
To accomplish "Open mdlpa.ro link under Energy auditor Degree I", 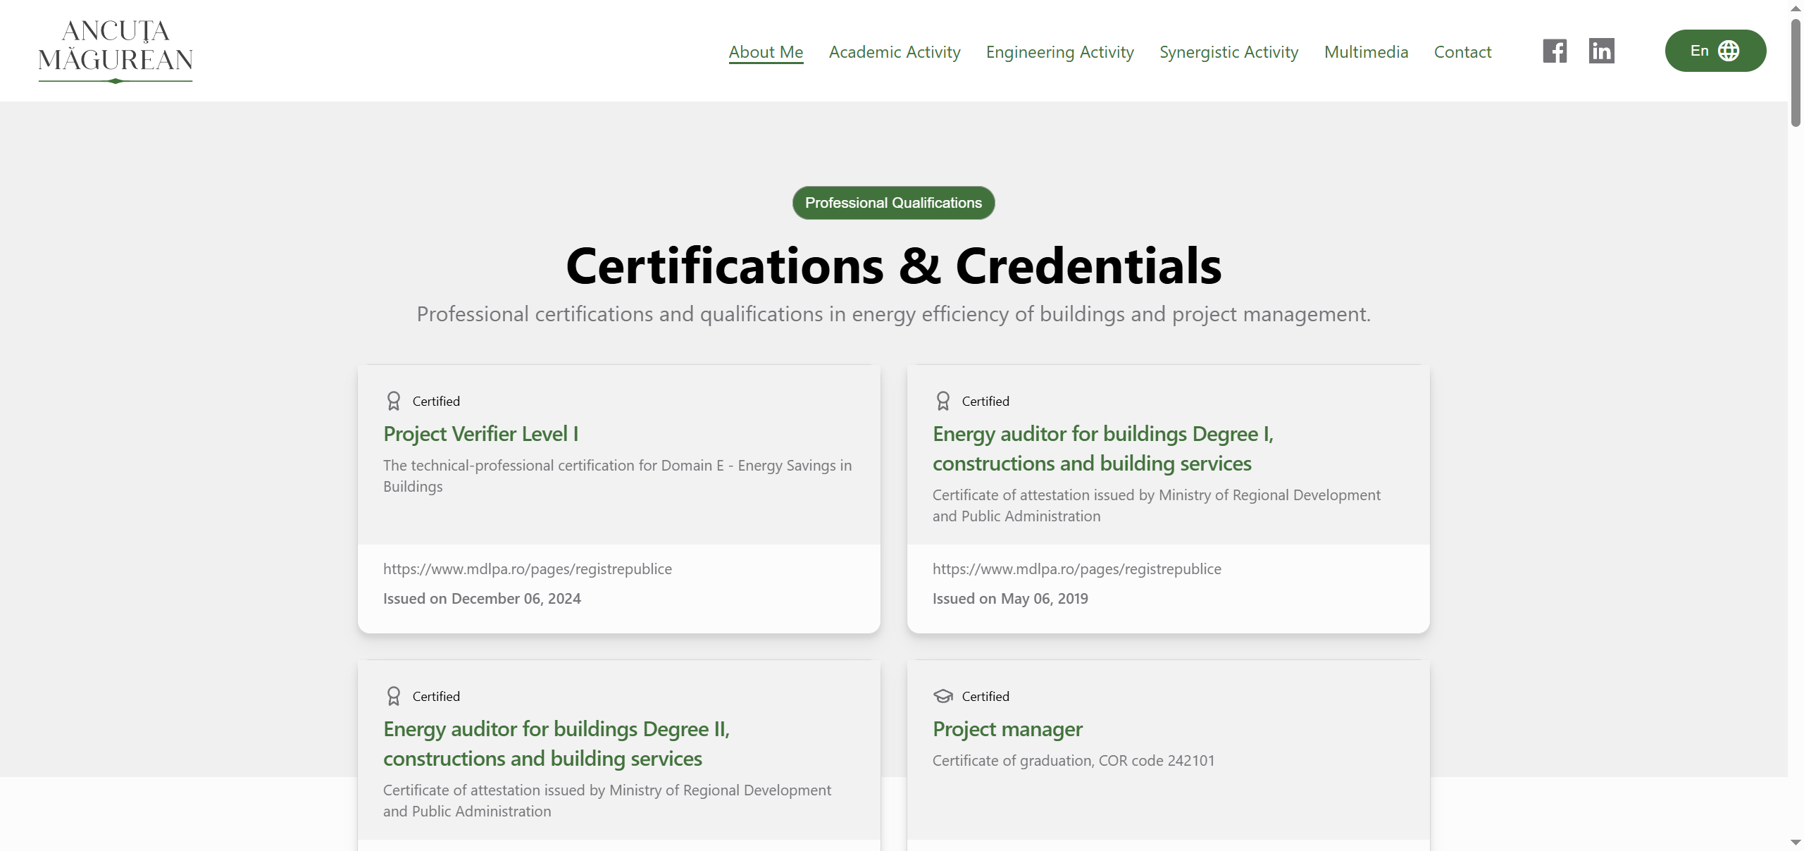I will pos(1076,569).
